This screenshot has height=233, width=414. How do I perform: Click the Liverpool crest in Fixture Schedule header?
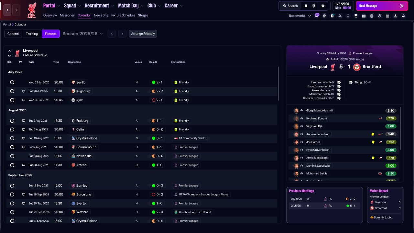pyautogui.click(x=17, y=53)
